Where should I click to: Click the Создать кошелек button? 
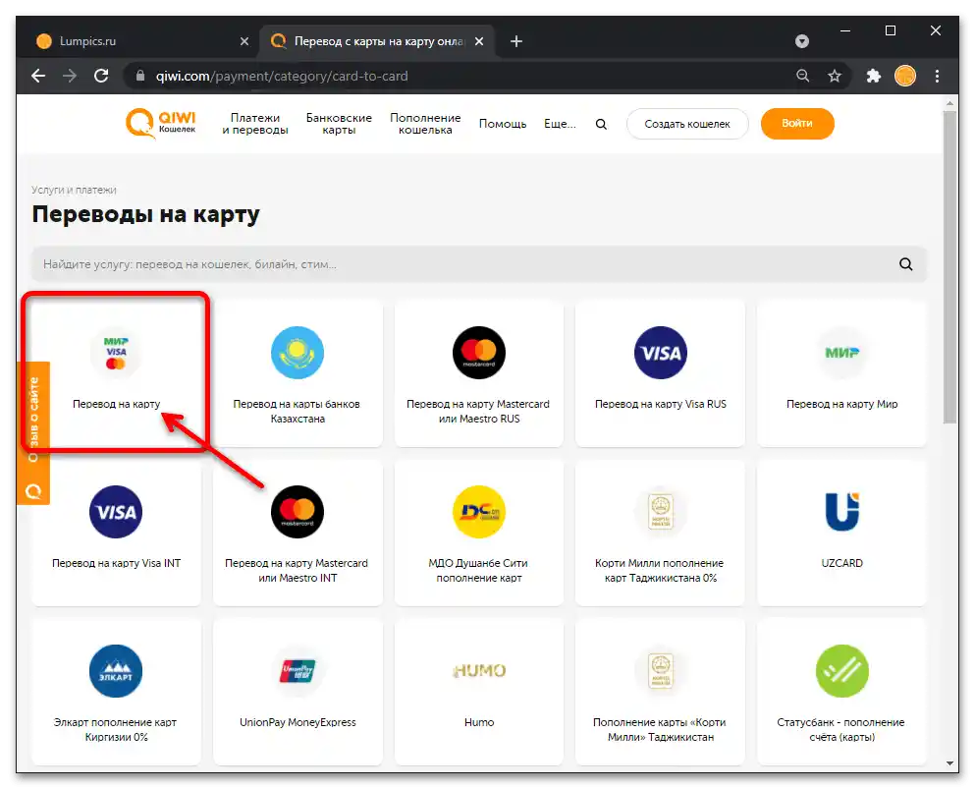tap(687, 124)
